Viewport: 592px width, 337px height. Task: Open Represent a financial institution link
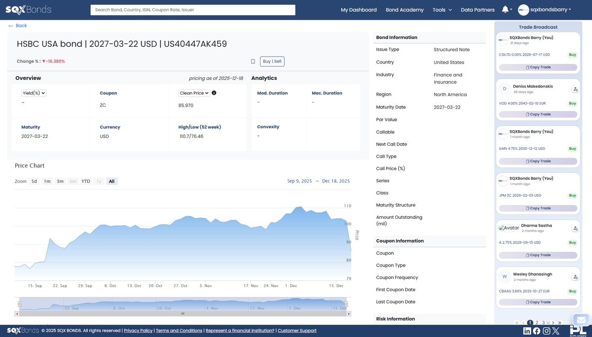[240, 331]
